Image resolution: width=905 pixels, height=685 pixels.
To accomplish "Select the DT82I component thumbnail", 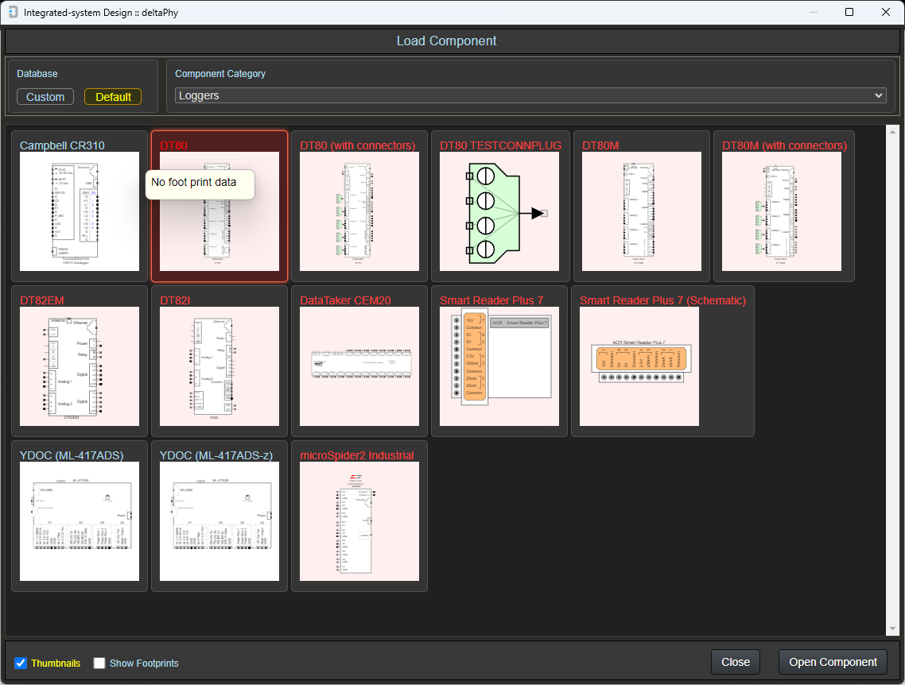I will coord(219,367).
